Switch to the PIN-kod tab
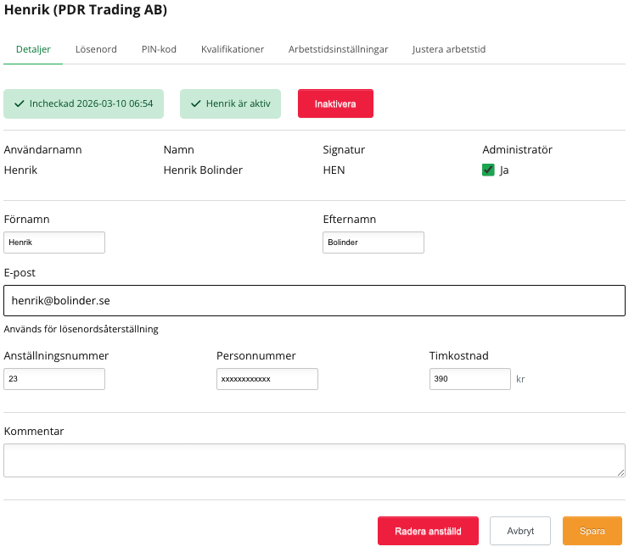This screenshot has height=552, width=640. tap(159, 49)
